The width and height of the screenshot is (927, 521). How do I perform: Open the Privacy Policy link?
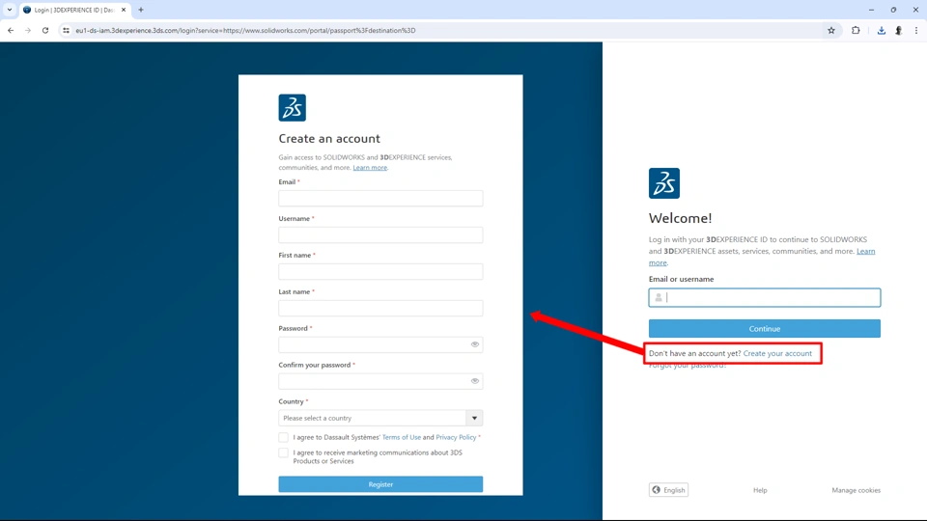(456, 437)
